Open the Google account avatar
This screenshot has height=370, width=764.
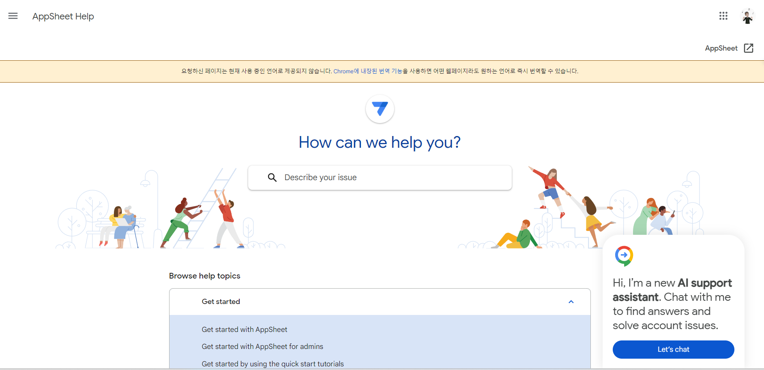tap(747, 16)
